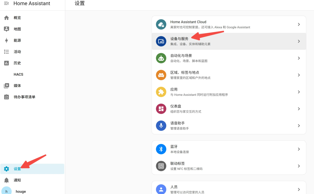Expand 应用 chevron arrow
This screenshot has height=194, width=314.
pos(299,92)
